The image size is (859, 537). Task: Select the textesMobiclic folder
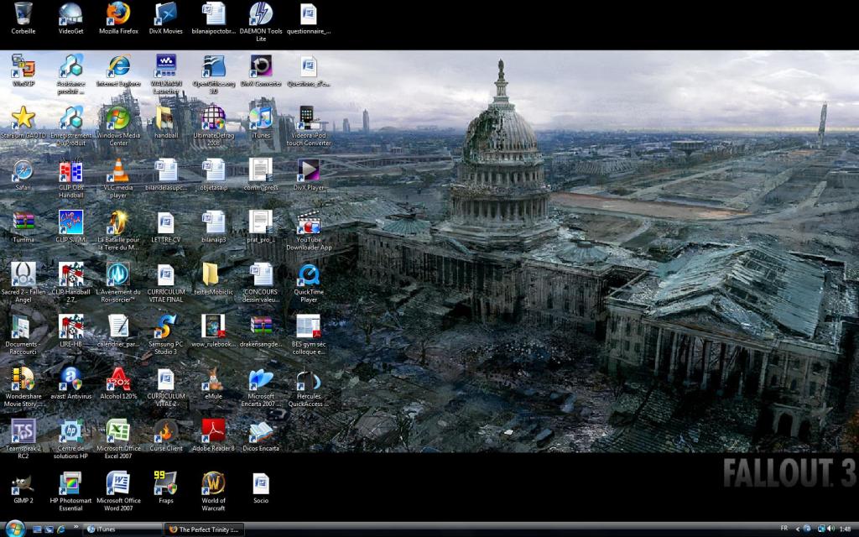(214, 279)
